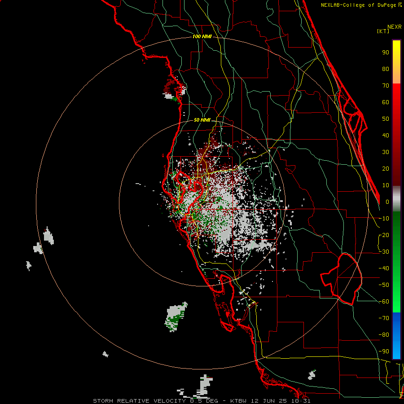Image resolution: width=404 pixels, height=404 pixels.
Task: Click the 90 value on the velocity scale
Action: 386,53
